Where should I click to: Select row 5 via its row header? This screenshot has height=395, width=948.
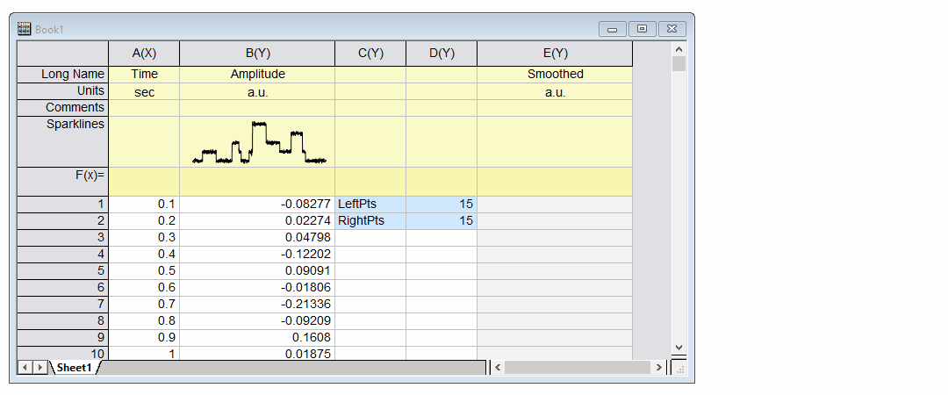[x=63, y=270]
